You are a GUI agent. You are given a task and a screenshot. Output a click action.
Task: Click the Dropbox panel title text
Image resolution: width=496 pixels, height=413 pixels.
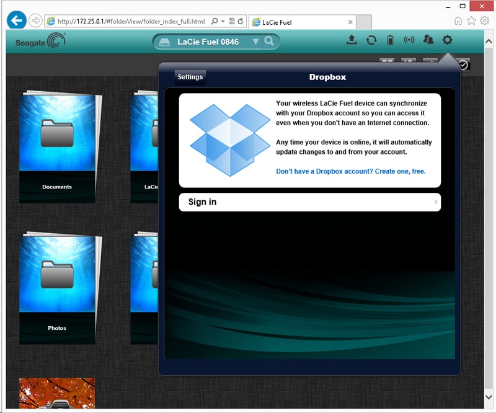pos(327,77)
